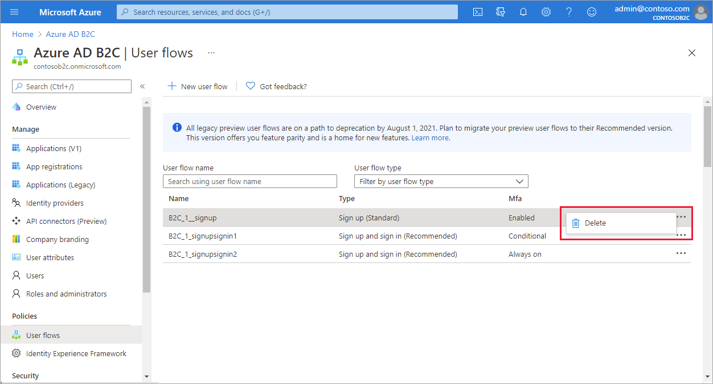
Task: Open the User attributes section
Action: pyautogui.click(x=50, y=257)
